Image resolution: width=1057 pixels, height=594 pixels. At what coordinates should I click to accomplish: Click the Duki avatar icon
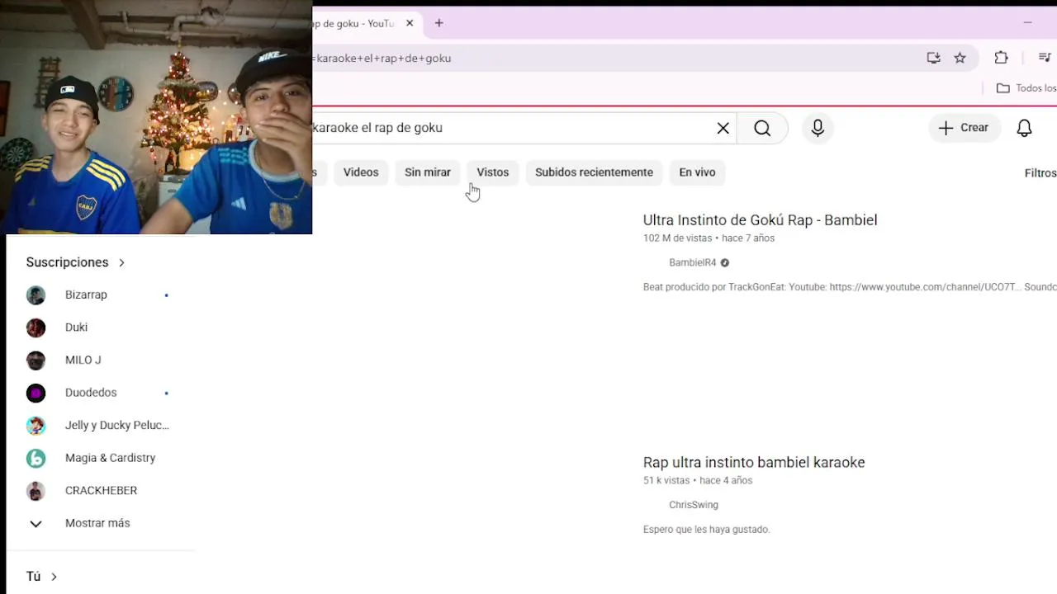click(x=36, y=328)
